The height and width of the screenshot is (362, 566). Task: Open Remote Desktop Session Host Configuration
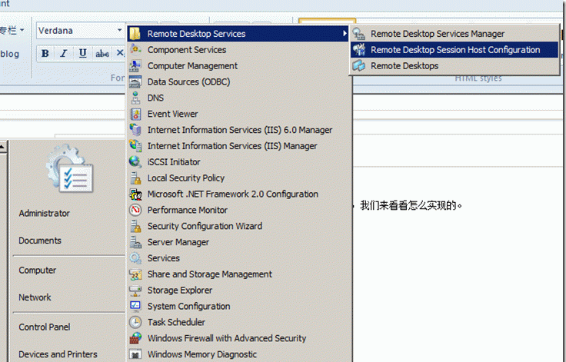[x=454, y=49]
